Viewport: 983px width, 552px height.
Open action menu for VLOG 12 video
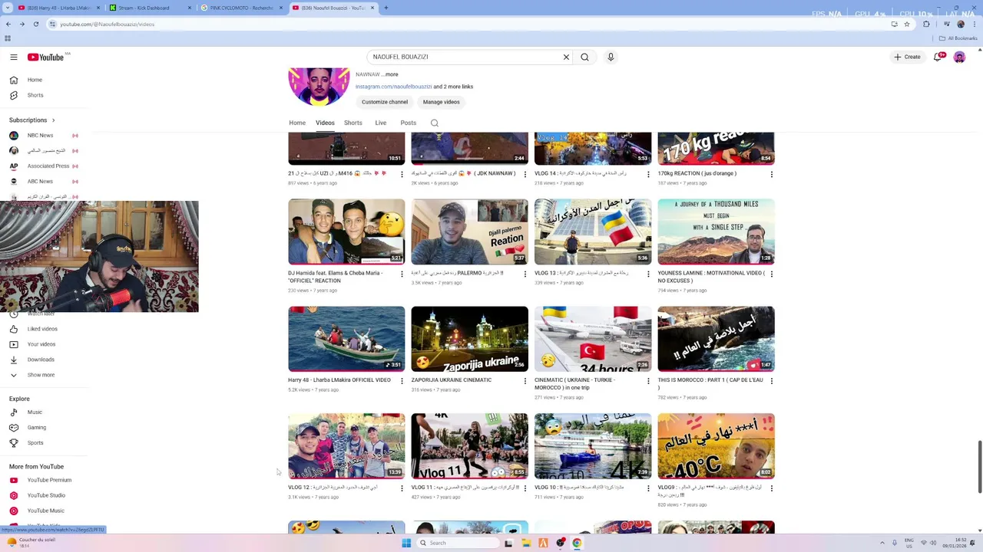point(402,488)
